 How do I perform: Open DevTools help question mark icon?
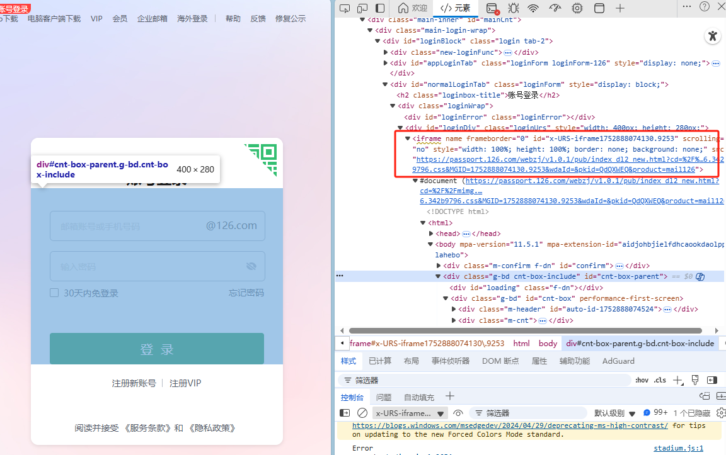coord(704,6)
